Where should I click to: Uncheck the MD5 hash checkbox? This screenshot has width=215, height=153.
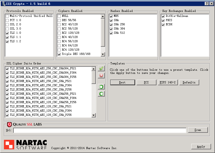point(111,16)
